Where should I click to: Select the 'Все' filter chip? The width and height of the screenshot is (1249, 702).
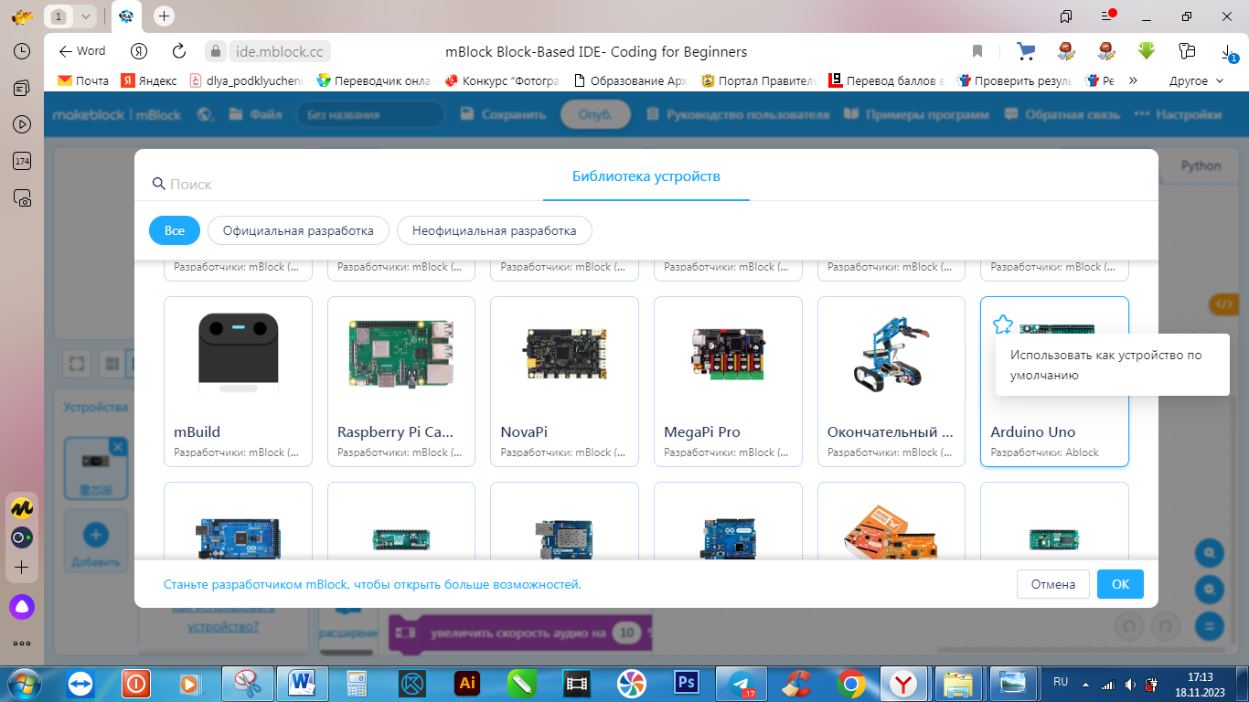[x=175, y=230]
